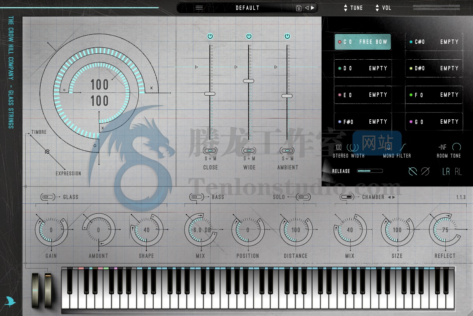The image size is (473, 316).
Task: Click the red C0 keyswitch on keyboard
Action: 81,268
